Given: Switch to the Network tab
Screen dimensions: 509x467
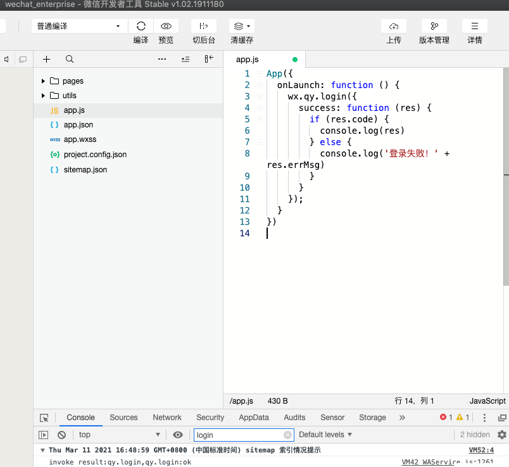Looking at the screenshot, I should pos(167,418).
